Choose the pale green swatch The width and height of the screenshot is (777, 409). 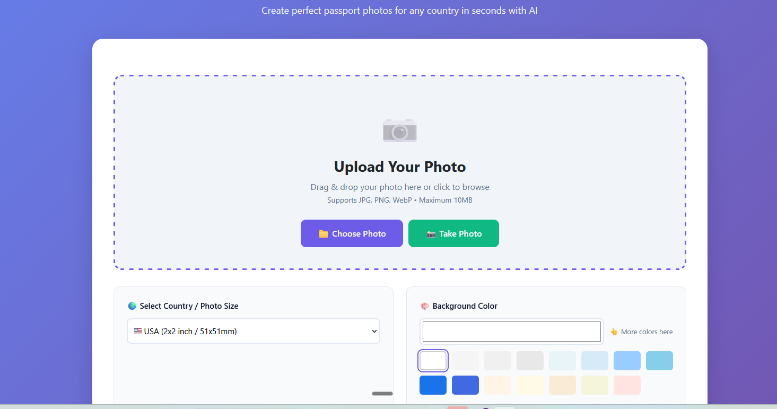(x=595, y=385)
